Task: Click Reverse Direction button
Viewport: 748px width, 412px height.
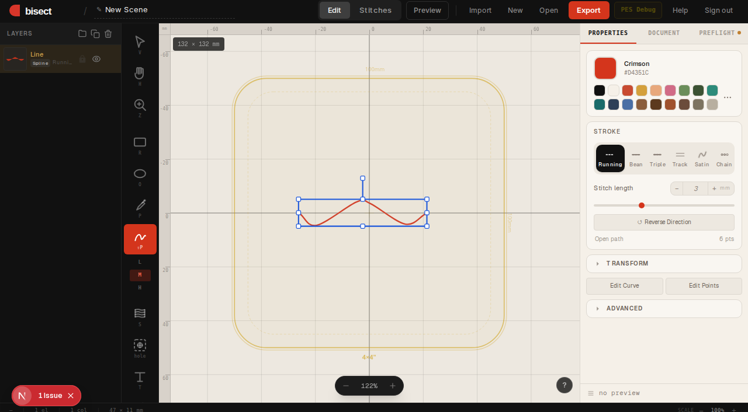Action: (x=664, y=222)
